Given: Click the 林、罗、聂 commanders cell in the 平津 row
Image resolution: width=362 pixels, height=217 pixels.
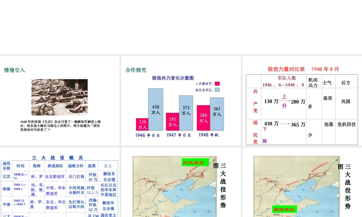Looking at the screenshot, I should (37, 204).
